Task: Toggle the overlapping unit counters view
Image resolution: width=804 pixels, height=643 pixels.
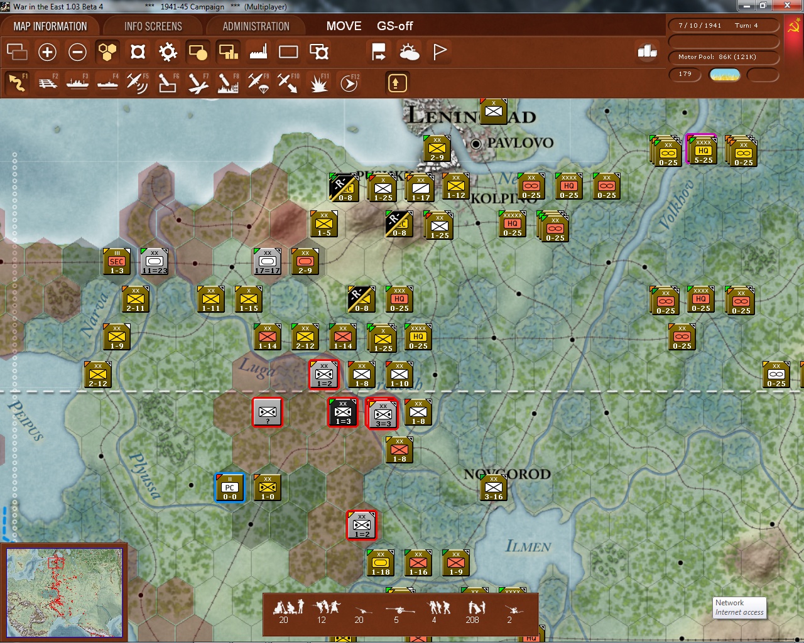Action: point(17,51)
